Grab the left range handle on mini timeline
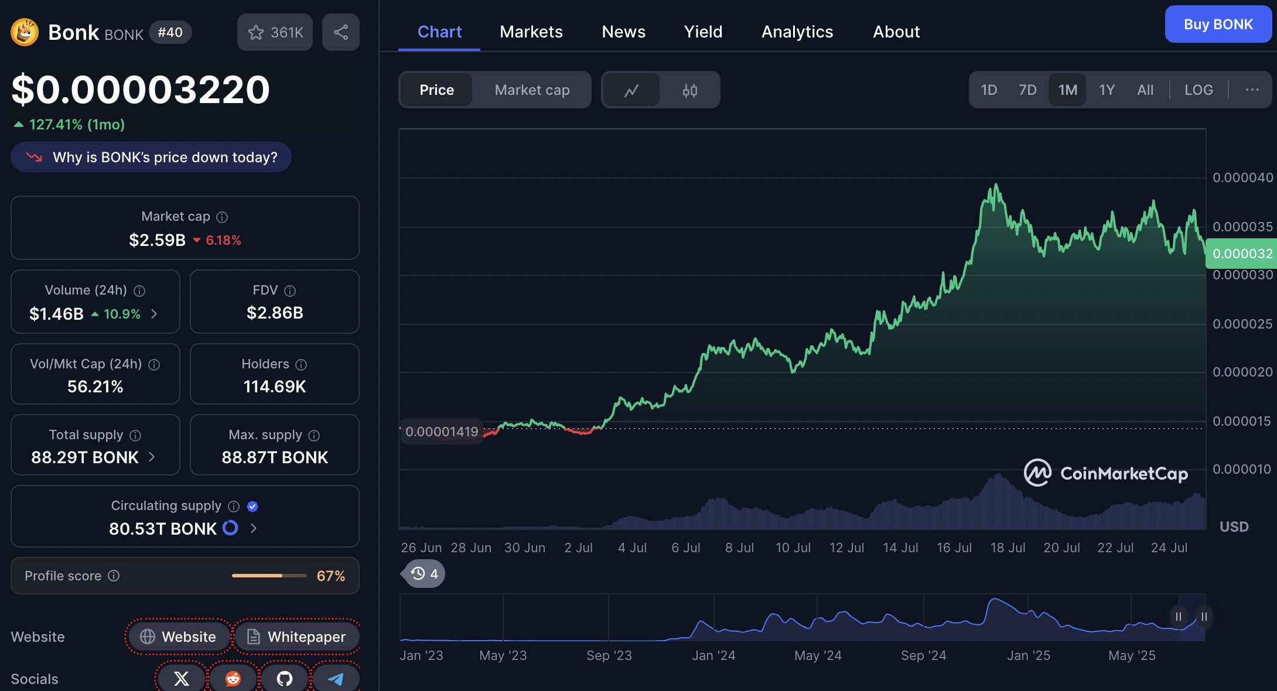The height and width of the screenshot is (691, 1277). pos(1178,617)
